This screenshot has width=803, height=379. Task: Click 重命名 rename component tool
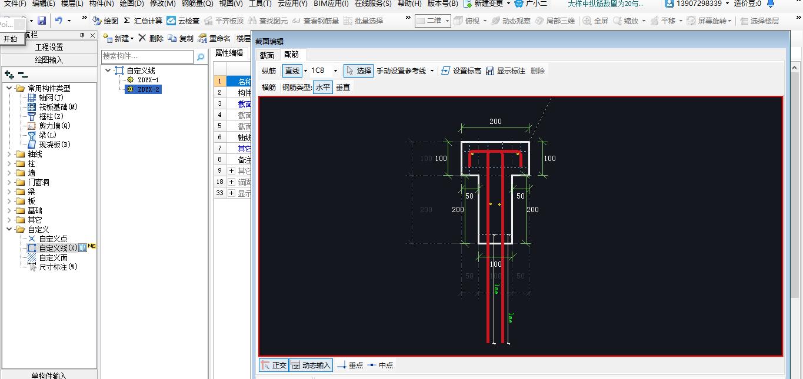[214, 38]
